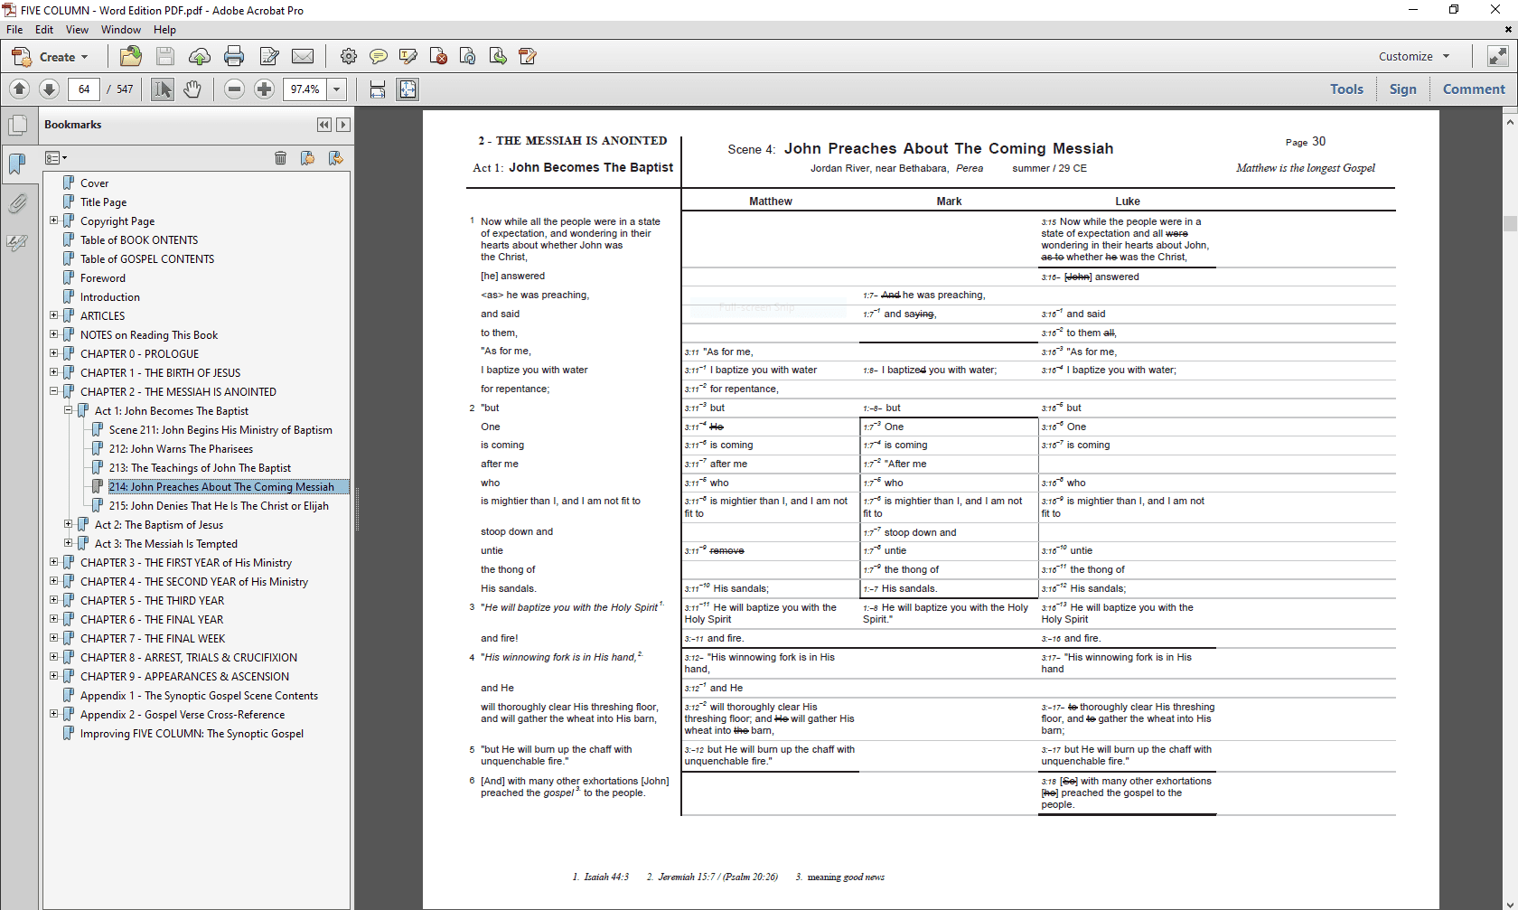Viewport: 1518px width, 910px height.
Task: Open the gear settings icon in the toolbar
Action: 348,56
